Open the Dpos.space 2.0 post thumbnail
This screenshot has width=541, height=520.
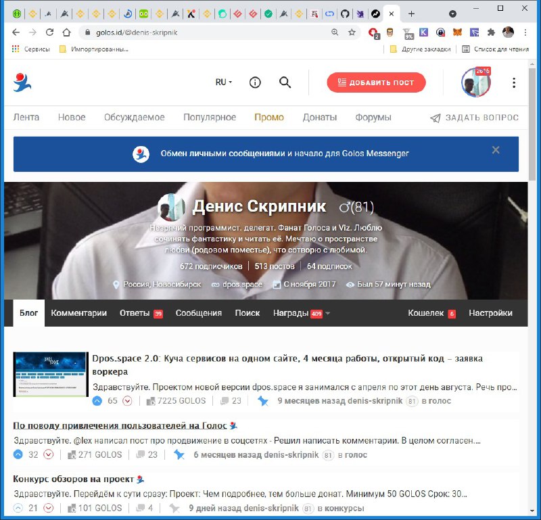pos(51,374)
